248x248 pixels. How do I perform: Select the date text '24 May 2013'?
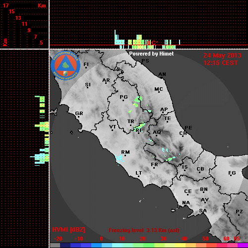[222, 56]
